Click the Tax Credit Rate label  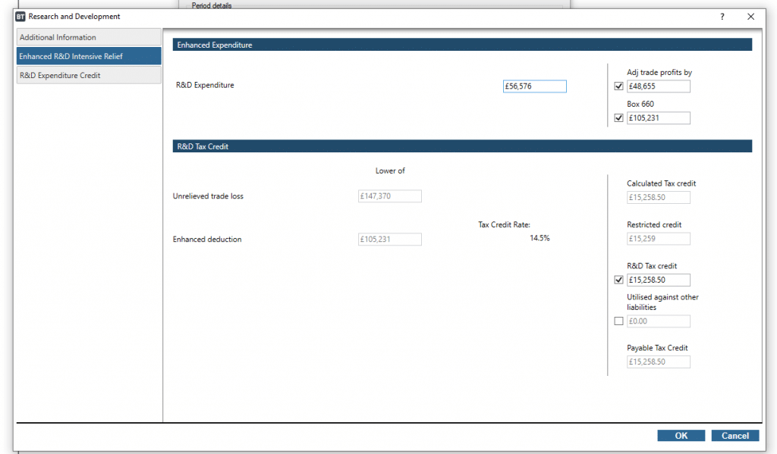pos(504,225)
